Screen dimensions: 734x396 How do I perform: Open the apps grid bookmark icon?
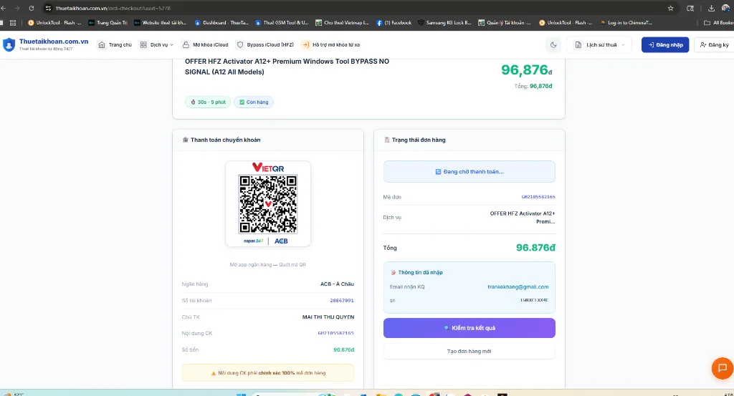click(x=13, y=22)
